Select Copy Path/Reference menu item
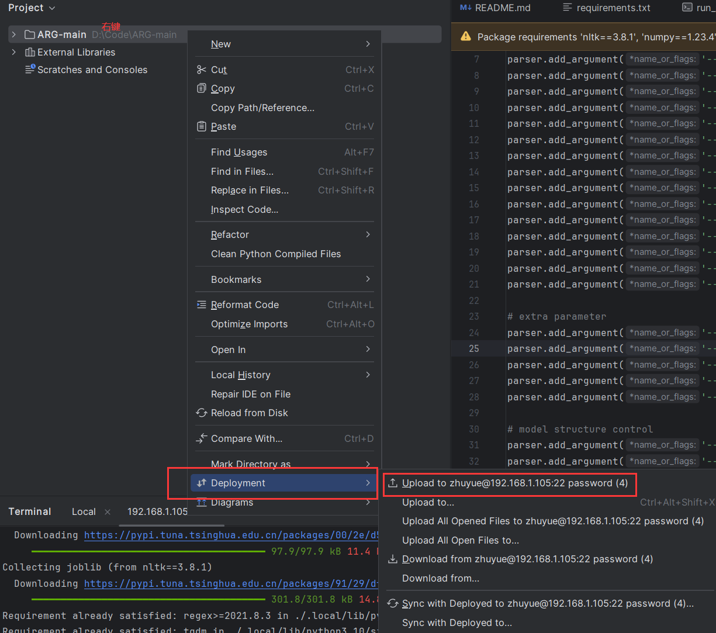The image size is (716, 633). tap(285, 108)
